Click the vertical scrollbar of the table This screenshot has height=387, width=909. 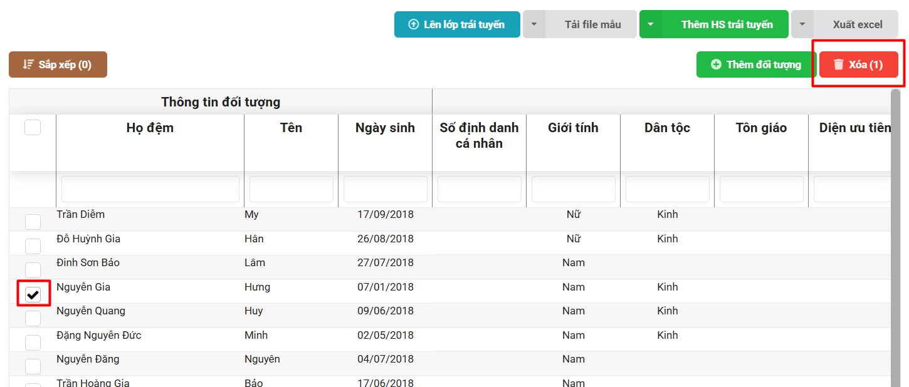895,238
